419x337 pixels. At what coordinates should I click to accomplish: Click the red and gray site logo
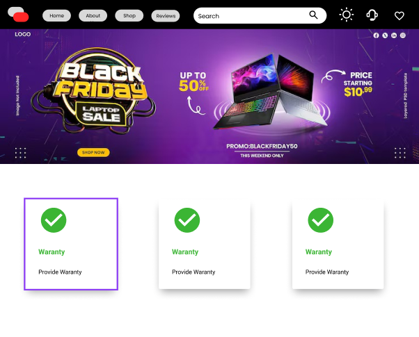tap(18, 14)
